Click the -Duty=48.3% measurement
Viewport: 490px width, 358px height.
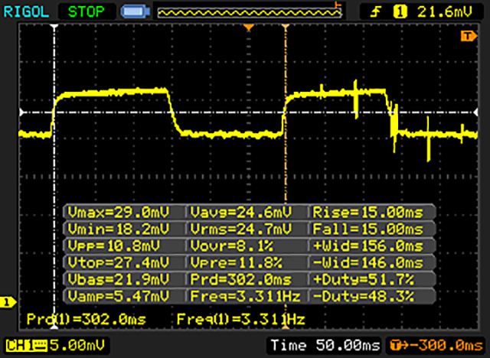[364, 296]
